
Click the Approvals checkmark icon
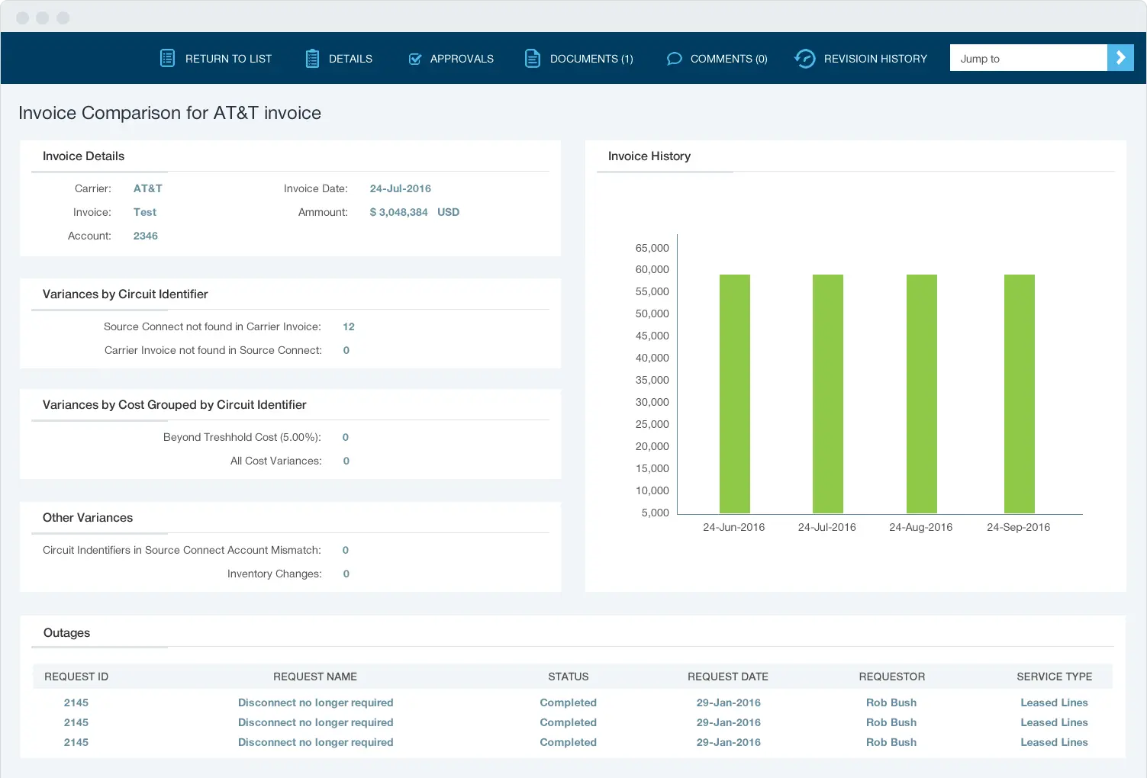coord(415,59)
